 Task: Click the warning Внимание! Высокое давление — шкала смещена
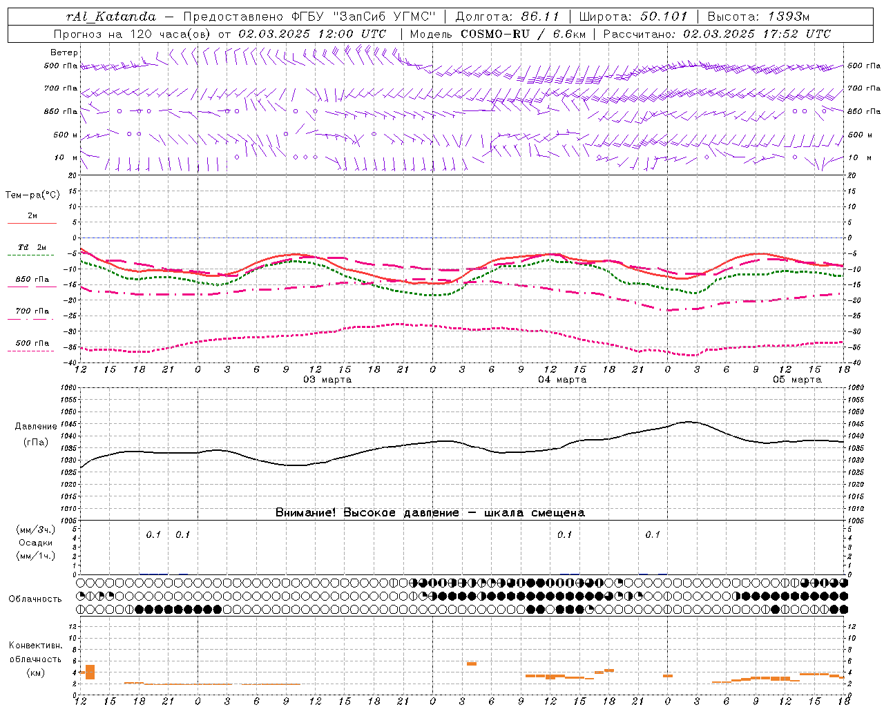point(430,513)
